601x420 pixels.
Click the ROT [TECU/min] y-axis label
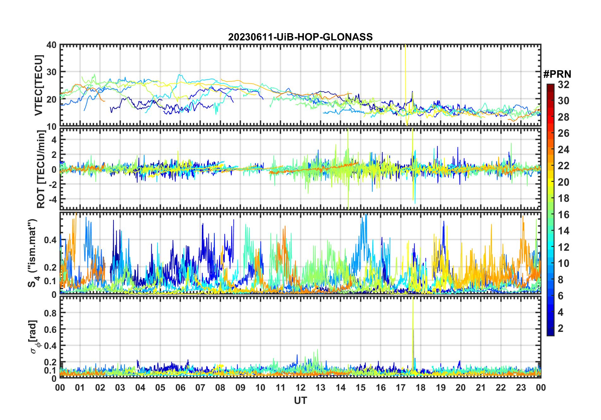point(41,169)
